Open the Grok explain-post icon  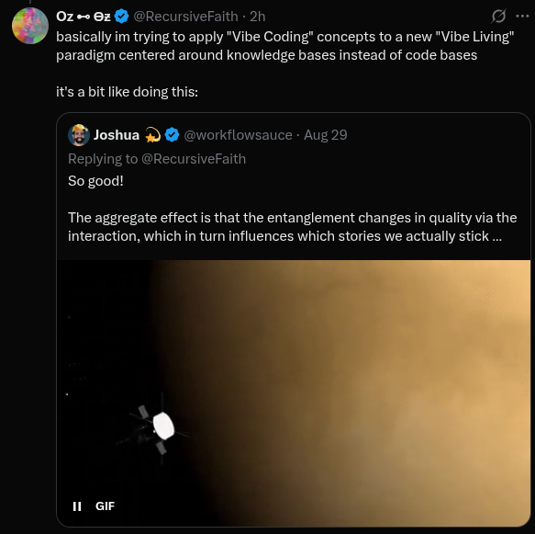[498, 16]
